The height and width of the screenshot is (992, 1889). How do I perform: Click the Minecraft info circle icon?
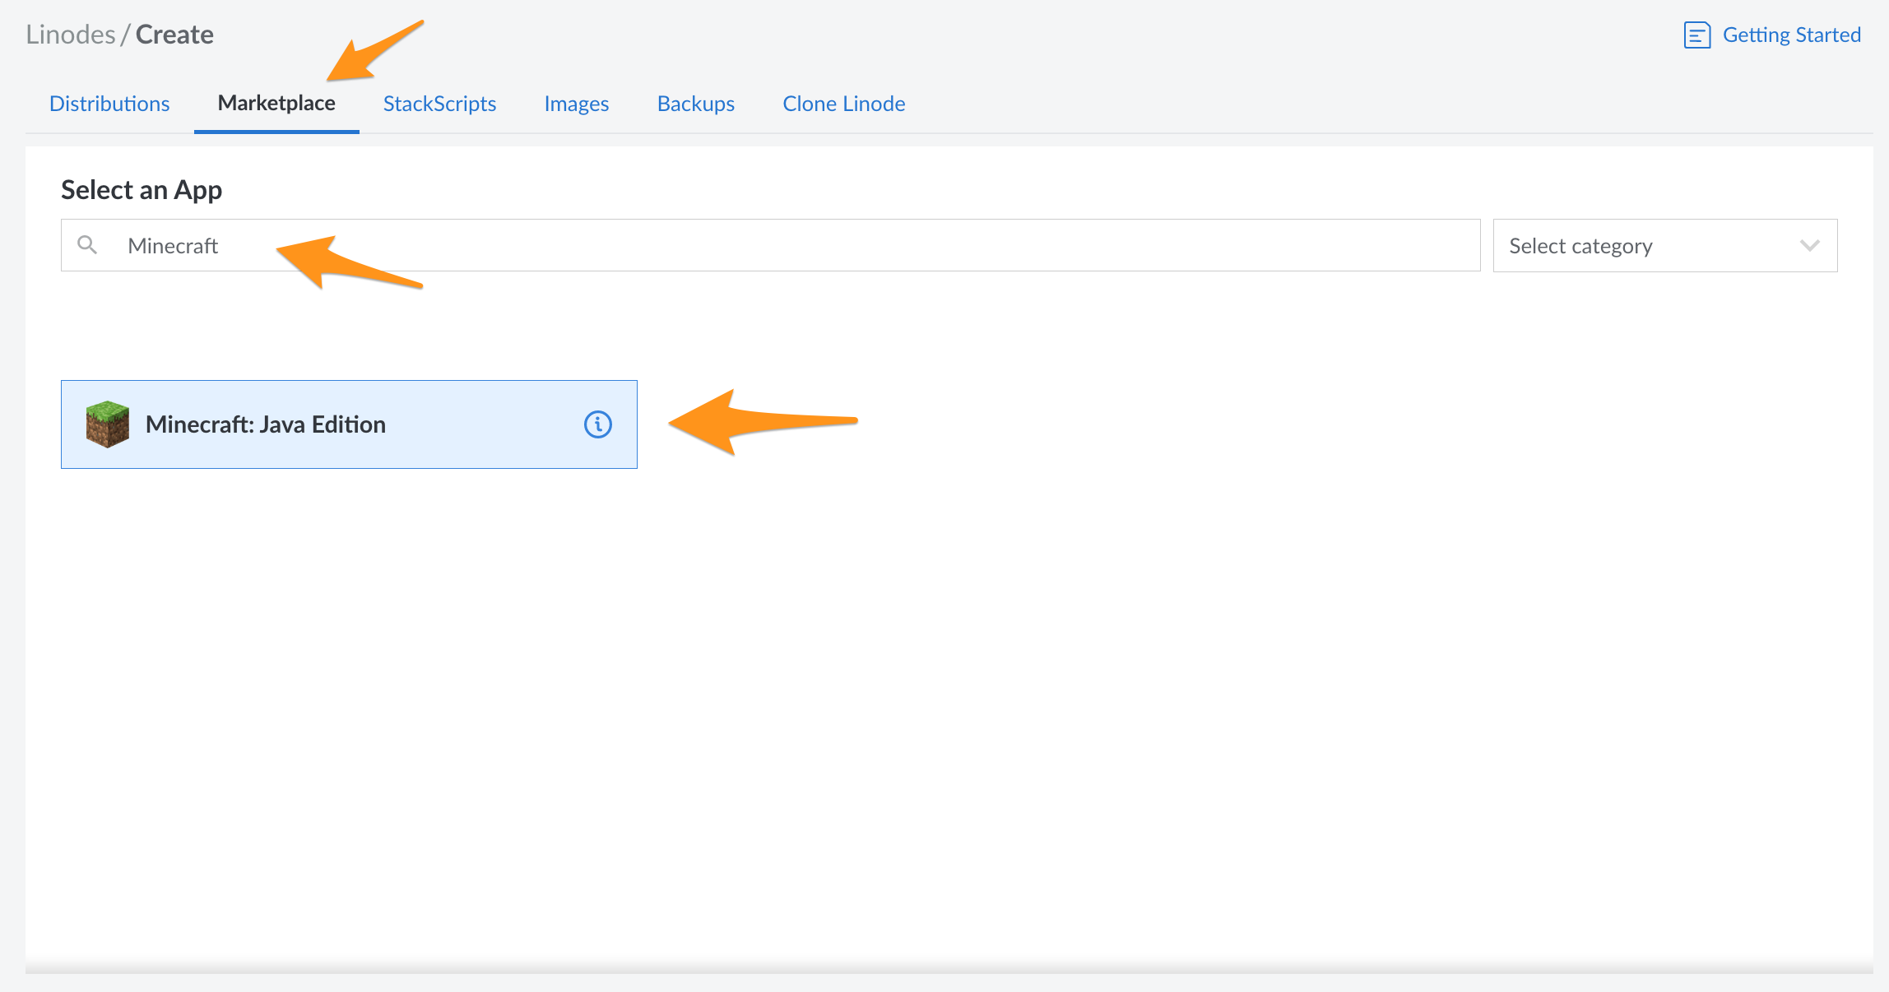pos(598,424)
